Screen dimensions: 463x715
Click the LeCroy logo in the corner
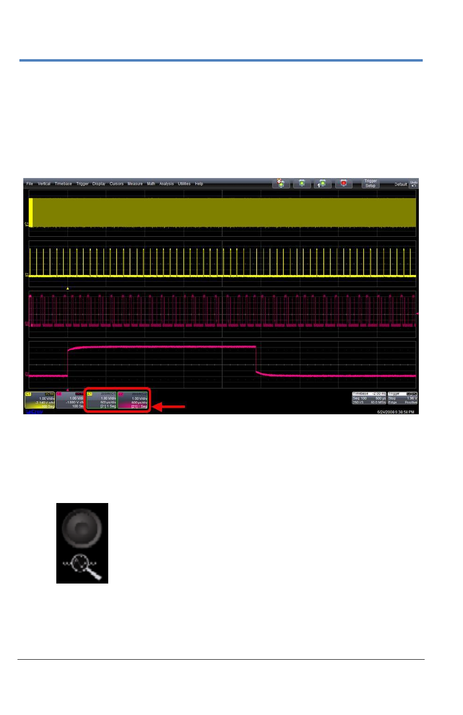coord(34,412)
